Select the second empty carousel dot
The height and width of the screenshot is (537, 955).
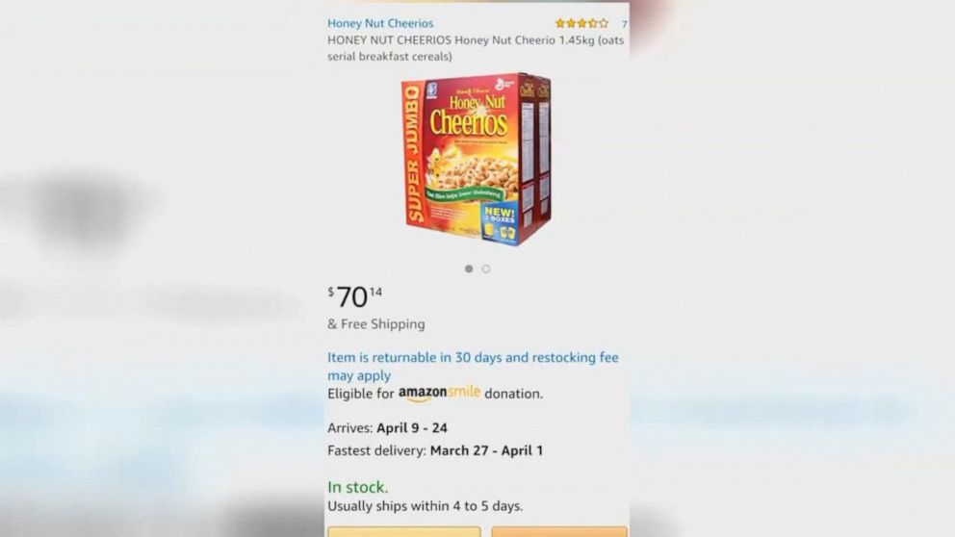486,268
